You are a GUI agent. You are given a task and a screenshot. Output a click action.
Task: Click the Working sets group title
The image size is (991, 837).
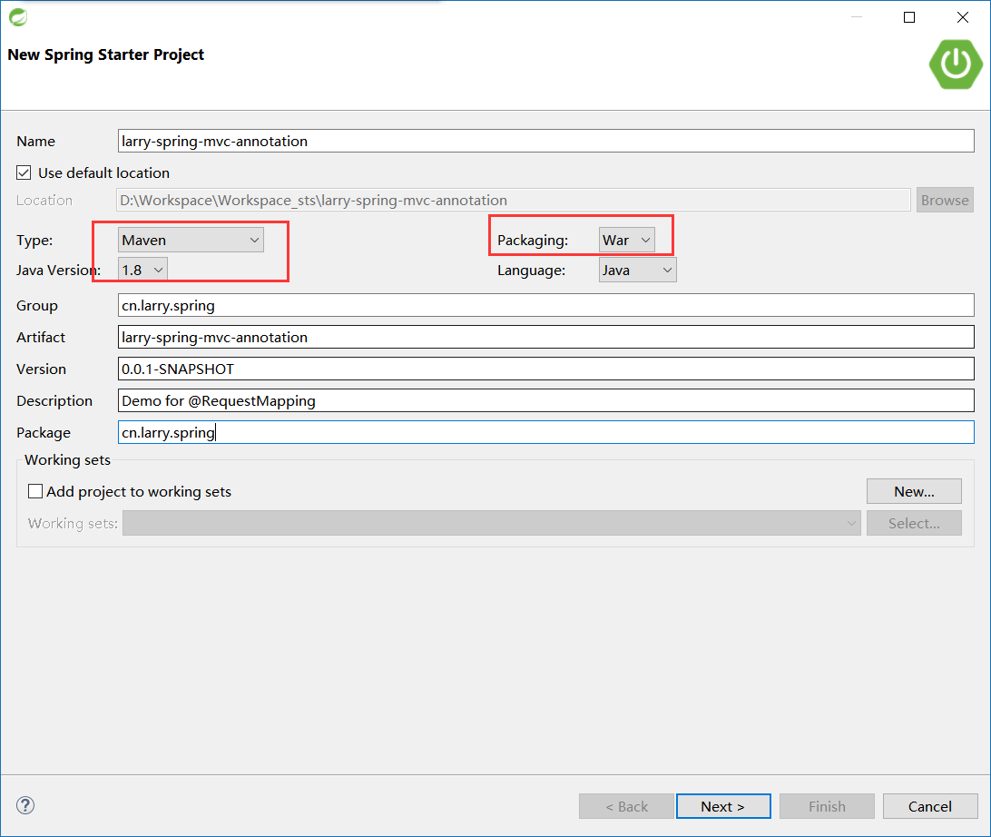coord(68,459)
